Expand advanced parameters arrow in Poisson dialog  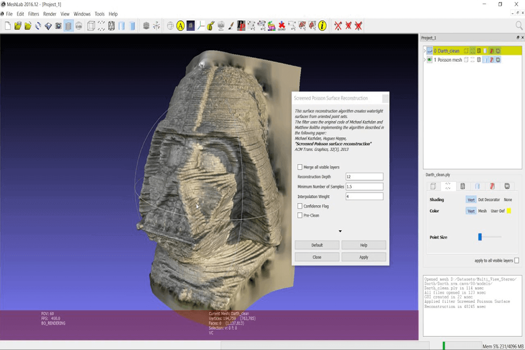[340, 231]
